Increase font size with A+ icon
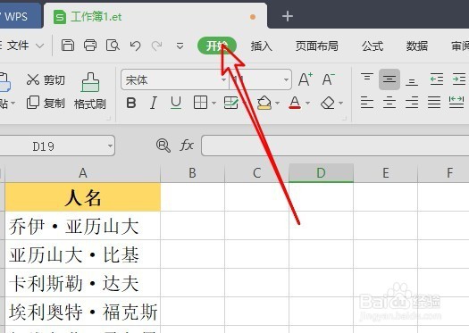469x333 pixels. pos(306,79)
